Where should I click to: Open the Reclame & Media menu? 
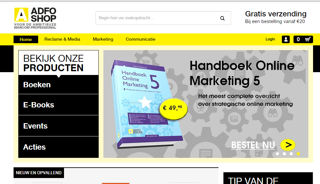[62, 39]
